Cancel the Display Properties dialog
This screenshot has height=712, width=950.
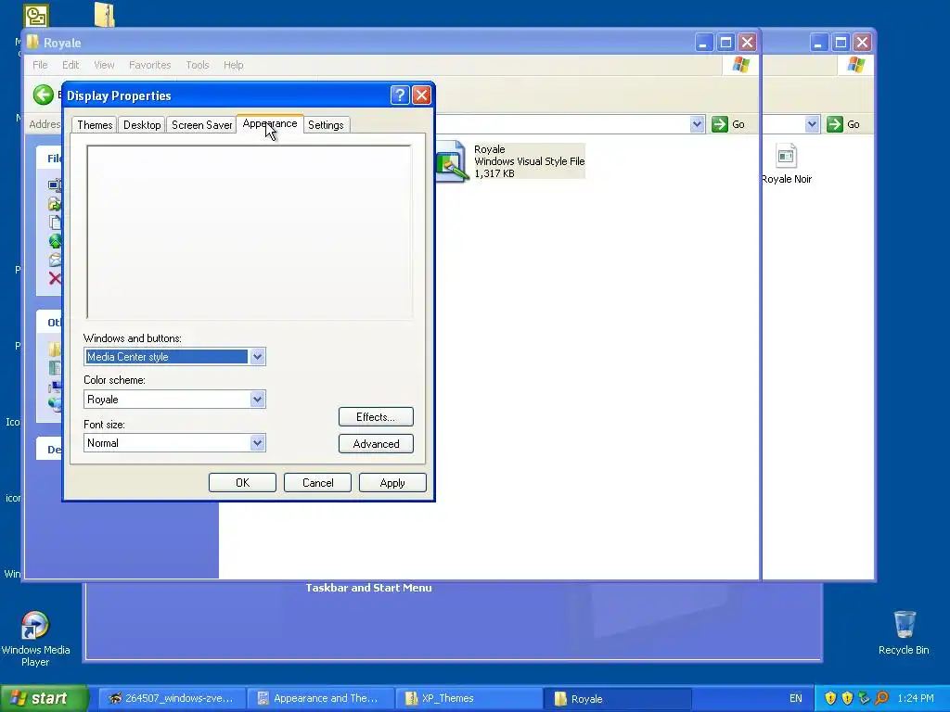(x=317, y=482)
